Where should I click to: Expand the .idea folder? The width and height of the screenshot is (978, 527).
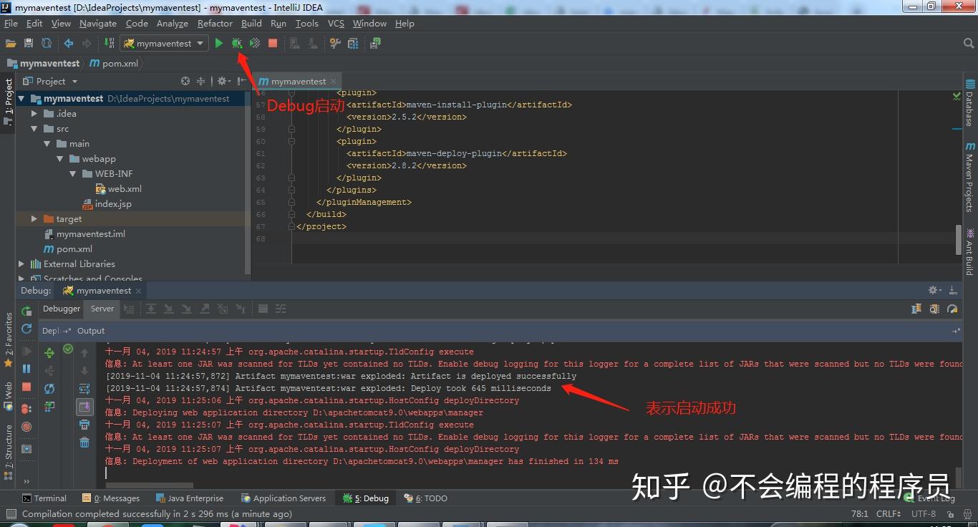tap(34, 114)
